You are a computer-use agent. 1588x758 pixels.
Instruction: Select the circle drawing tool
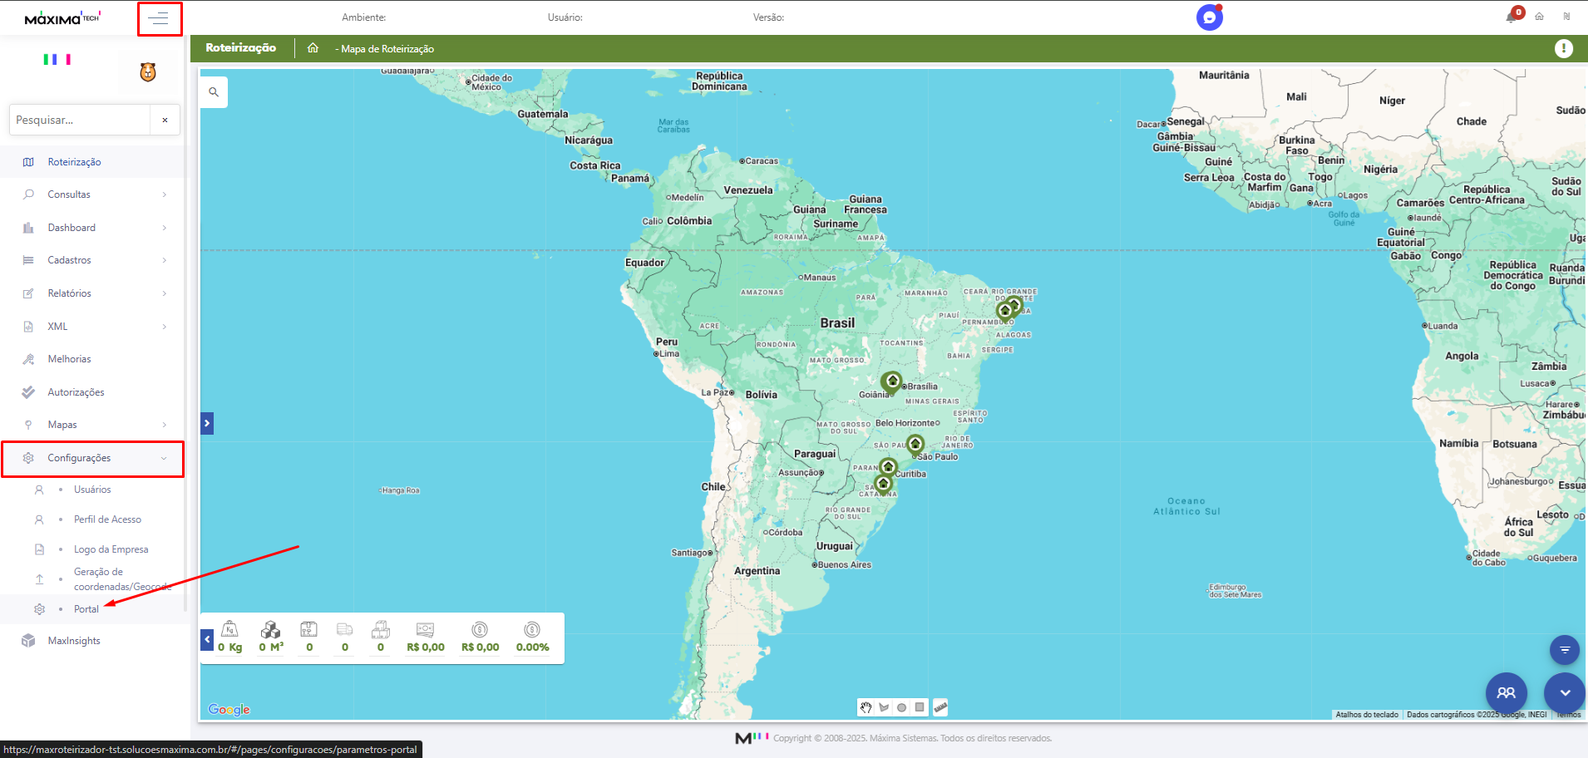902,707
